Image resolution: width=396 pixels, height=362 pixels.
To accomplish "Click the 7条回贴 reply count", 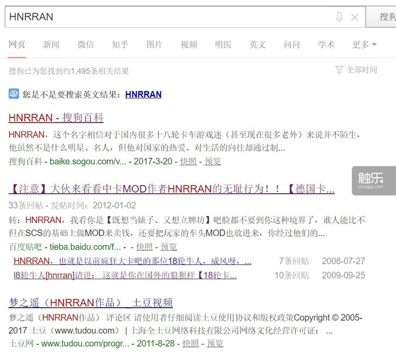I will 294,261.
